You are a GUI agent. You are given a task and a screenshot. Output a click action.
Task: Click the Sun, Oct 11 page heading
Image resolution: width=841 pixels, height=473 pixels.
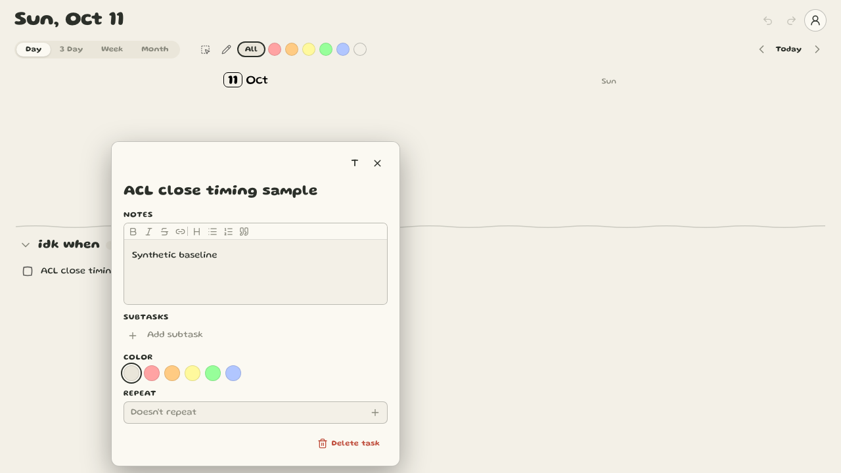[x=70, y=19]
